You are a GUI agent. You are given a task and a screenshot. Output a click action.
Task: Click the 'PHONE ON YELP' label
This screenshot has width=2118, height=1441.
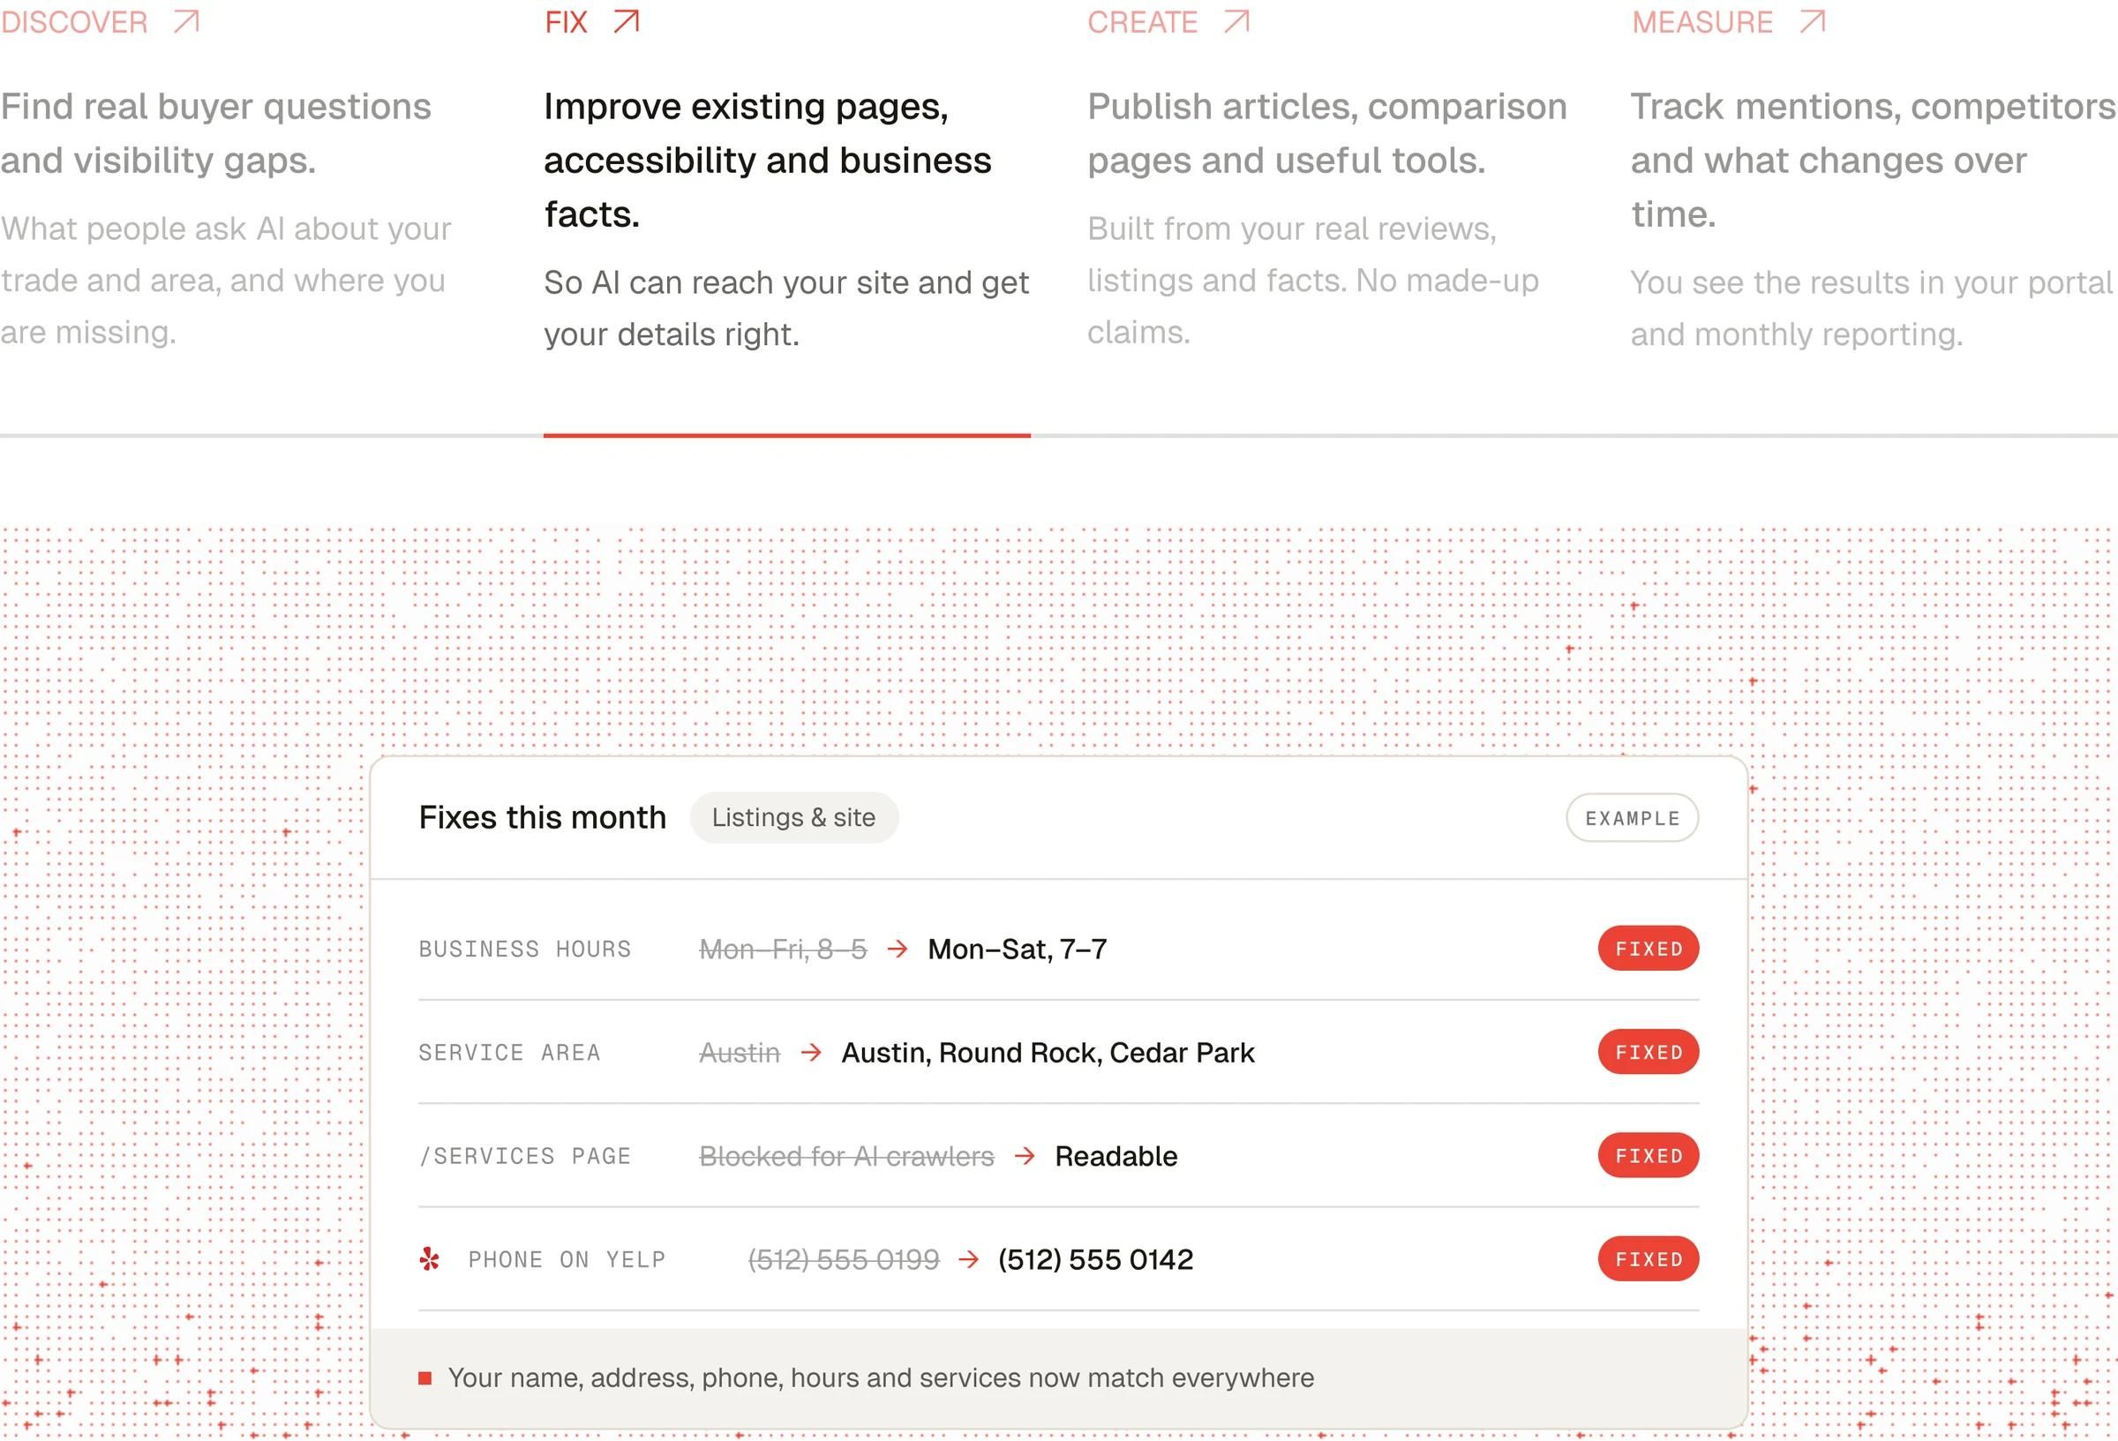click(567, 1259)
